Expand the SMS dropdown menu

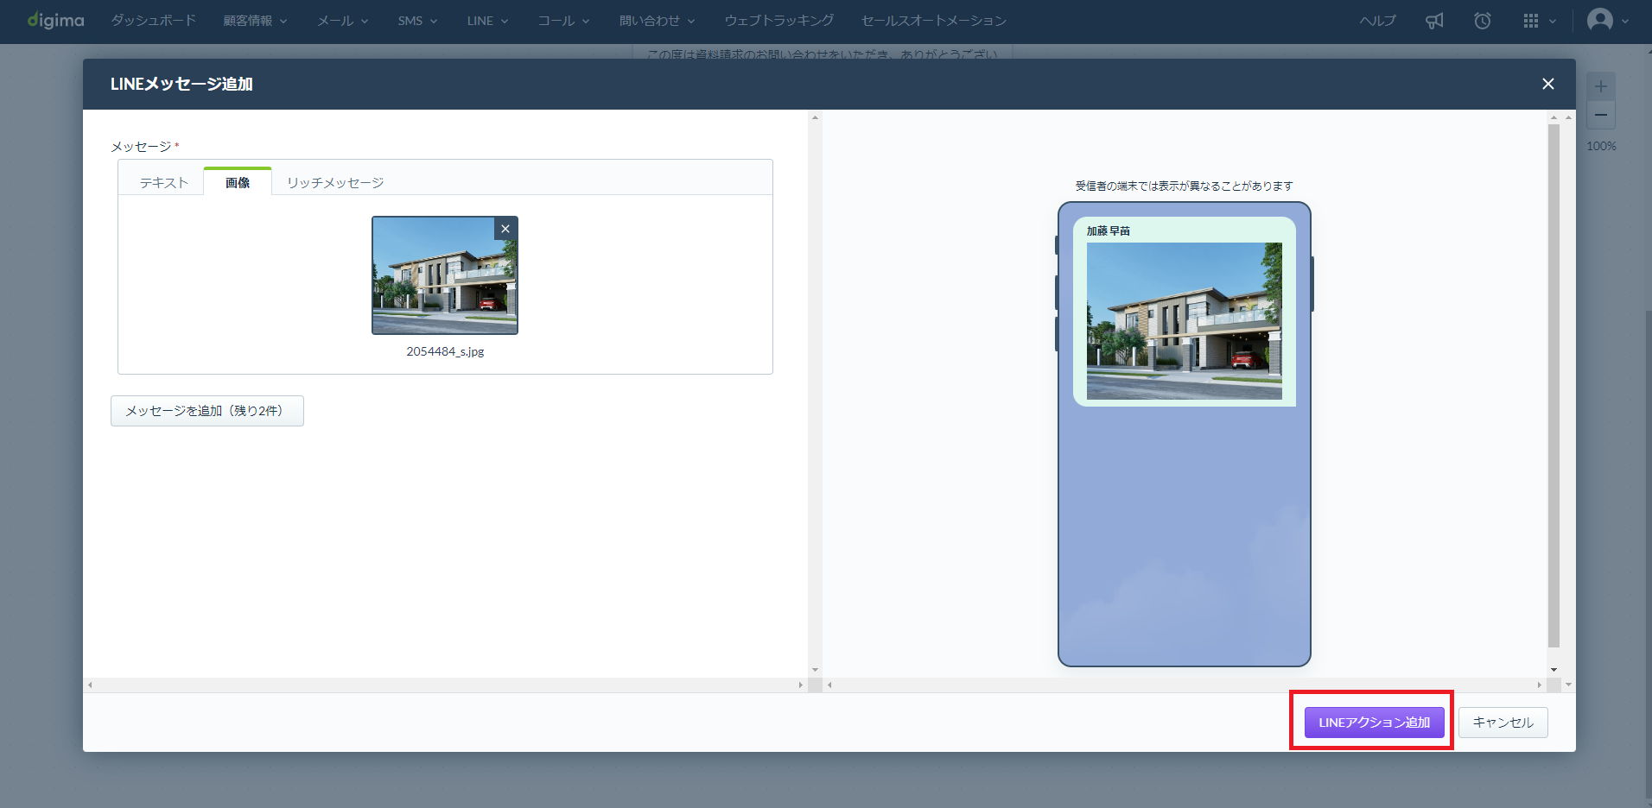[x=417, y=21]
